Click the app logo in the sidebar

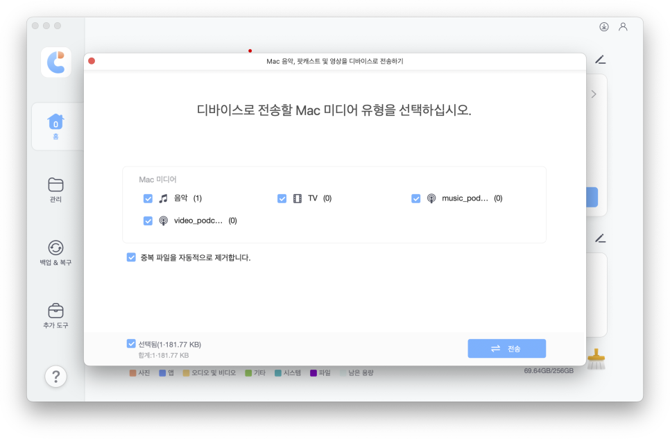(56, 62)
